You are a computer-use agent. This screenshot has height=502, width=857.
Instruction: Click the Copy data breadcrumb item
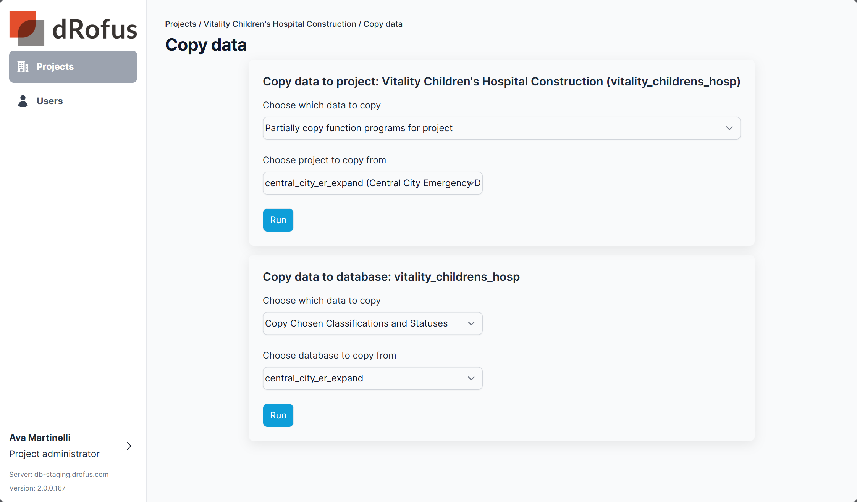tap(383, 24)
